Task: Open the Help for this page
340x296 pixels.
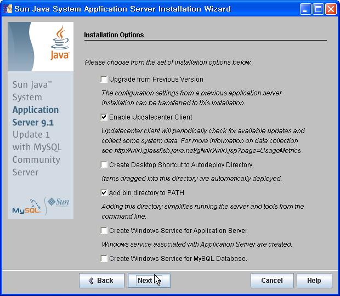Action: coord(314,281)
